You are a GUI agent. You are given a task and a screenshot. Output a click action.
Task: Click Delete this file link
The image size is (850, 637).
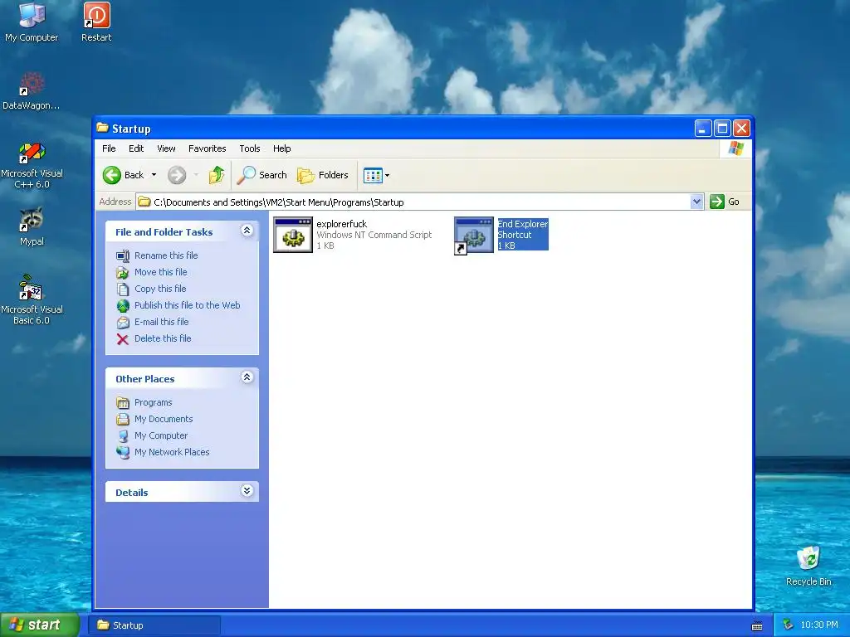point(163,338)
